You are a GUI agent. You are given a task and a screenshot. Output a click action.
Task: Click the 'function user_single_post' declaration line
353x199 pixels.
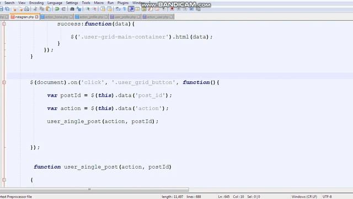tap(103, 167)
